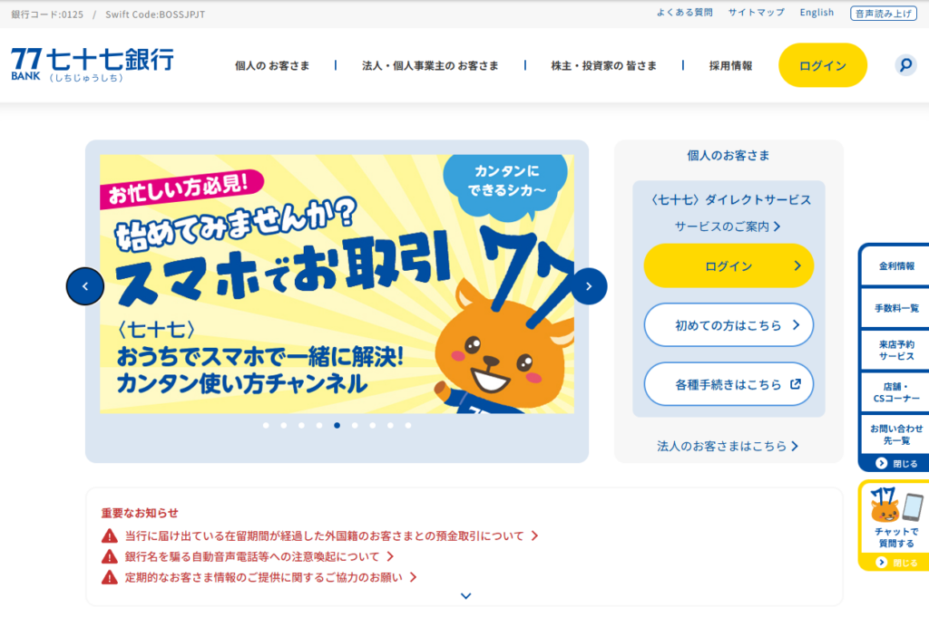
Task: Open 株主・投資家の皆さま menu
Action: (603, 66)
